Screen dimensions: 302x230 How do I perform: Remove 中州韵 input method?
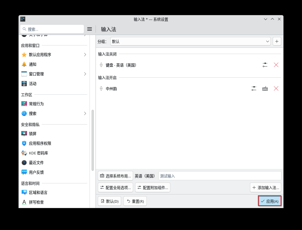276,88
